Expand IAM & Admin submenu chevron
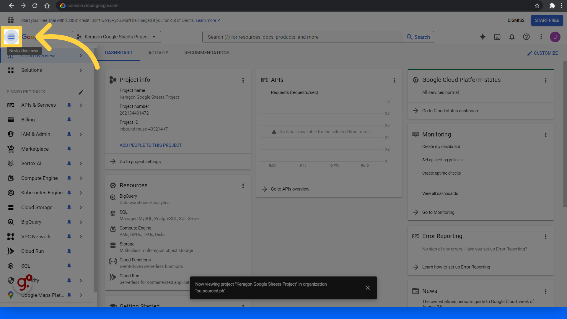The height and width of the screenshot is (319, 567). pos(81,134)
